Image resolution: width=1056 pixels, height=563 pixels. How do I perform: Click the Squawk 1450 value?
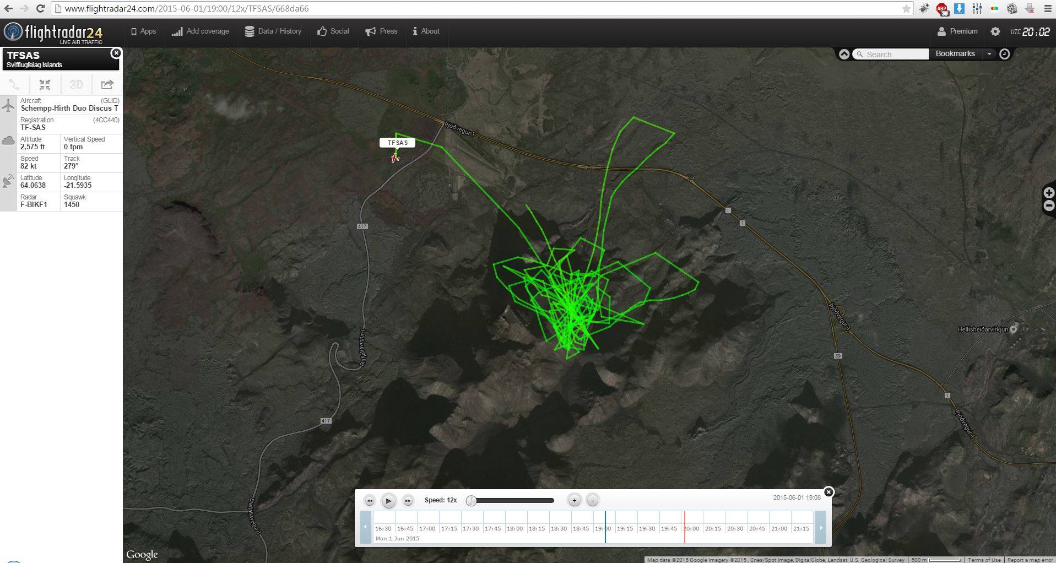point(72,204)
